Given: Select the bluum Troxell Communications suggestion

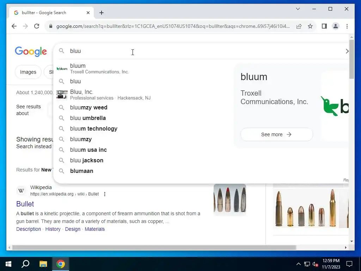Looking at the screenshot, I should point(145,69).
